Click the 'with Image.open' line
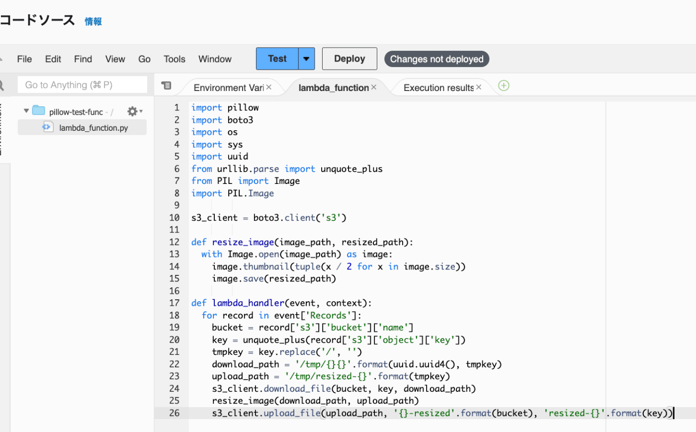Image resolution: width=696 pixels, height=432 pixels. click(x=297, y=255)
